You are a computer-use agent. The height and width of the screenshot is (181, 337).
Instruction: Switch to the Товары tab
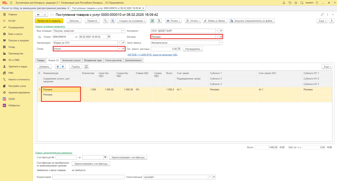[40, 61]
